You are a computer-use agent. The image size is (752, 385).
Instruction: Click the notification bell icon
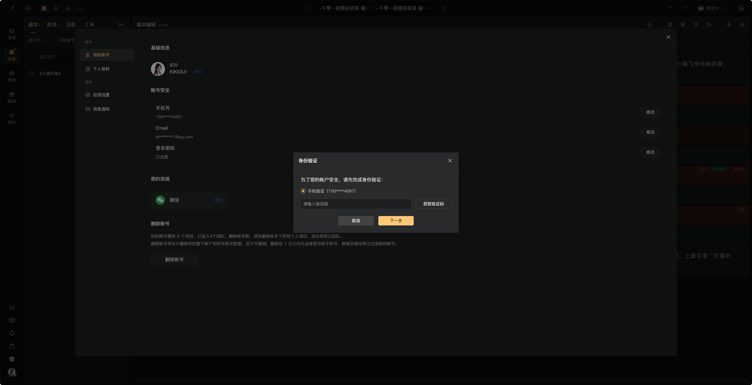(12, 333)
